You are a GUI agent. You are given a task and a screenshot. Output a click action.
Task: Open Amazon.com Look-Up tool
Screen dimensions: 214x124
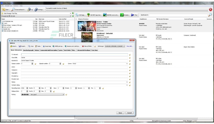[x=72, y=46]
